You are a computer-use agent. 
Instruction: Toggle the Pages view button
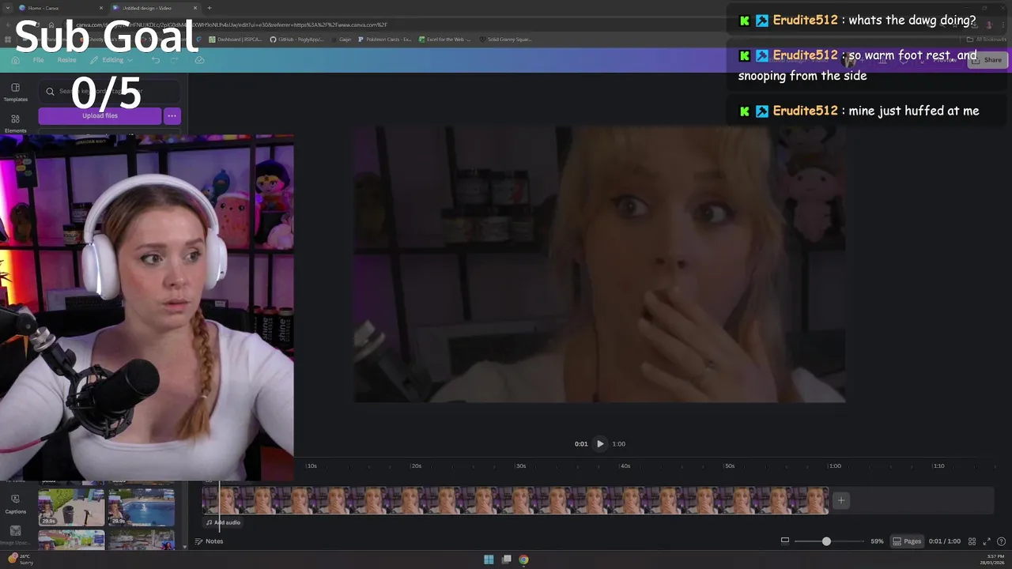point(907,541)
